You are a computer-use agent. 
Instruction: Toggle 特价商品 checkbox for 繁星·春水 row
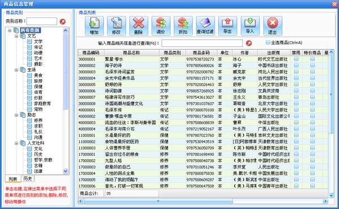[312, 59]
